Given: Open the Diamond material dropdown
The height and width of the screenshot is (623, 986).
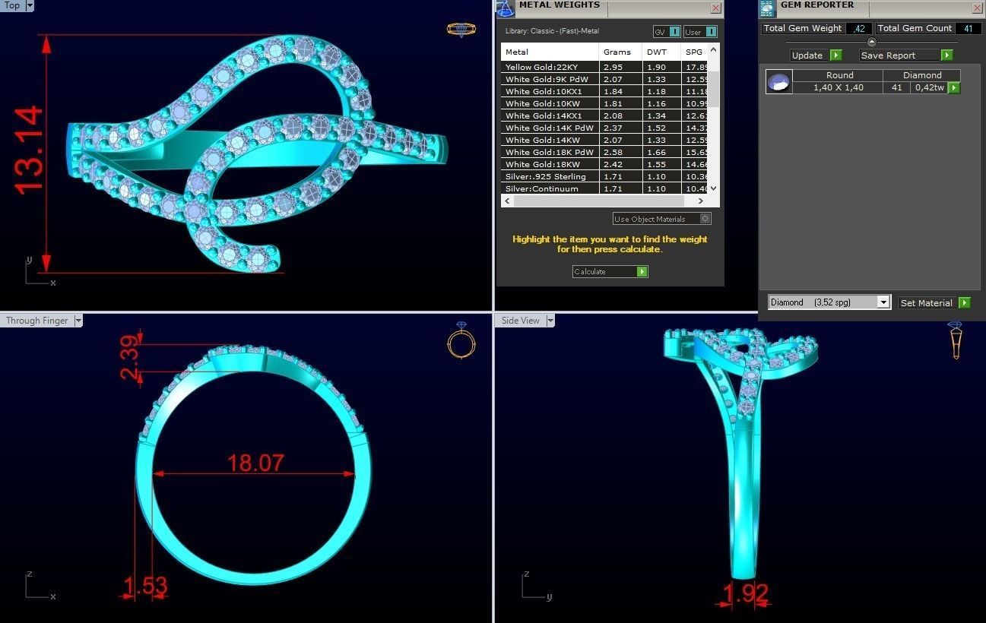Looking at the screenshot, I should [883, 302].
